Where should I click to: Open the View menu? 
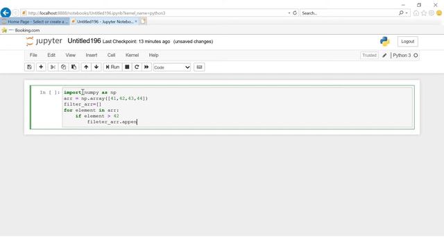[x=71, y=56]
